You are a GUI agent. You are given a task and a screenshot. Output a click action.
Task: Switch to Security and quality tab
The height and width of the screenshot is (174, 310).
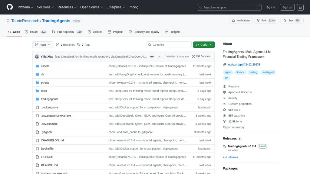(x=144, y=32)
